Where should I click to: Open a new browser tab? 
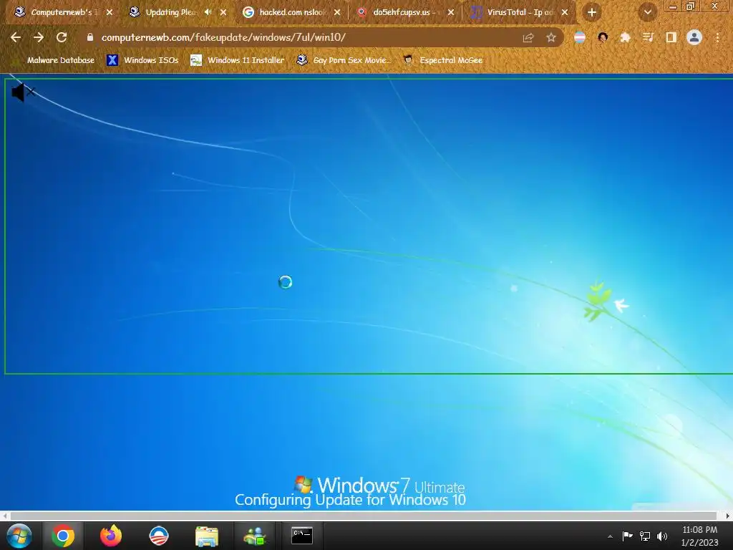click(592, 12)
